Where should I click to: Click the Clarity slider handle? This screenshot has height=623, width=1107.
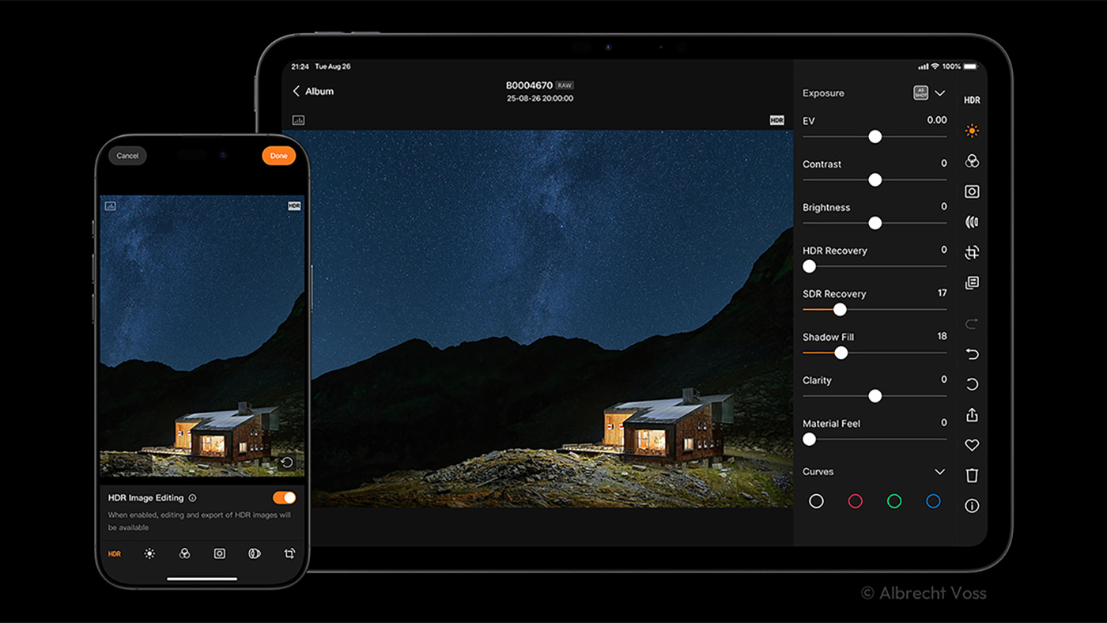(875, 396)
